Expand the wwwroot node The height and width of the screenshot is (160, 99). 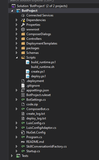click(x=17, y=29)
